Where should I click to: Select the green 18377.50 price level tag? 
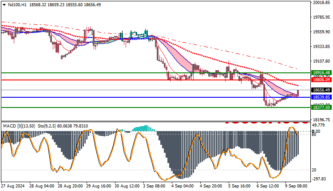pyautogui.click(x=321, y=107)
